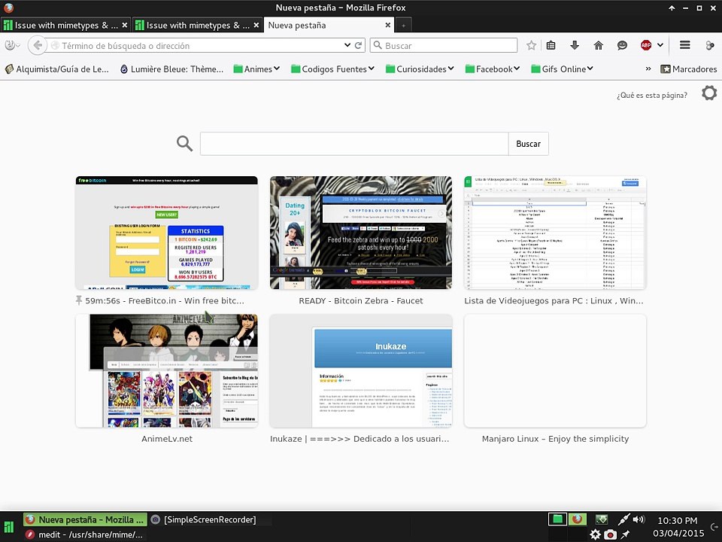Open the Alquimista/Guía de Le... bookmark
The height and width of the screenshot is (542, 722).
coord(57,69)
